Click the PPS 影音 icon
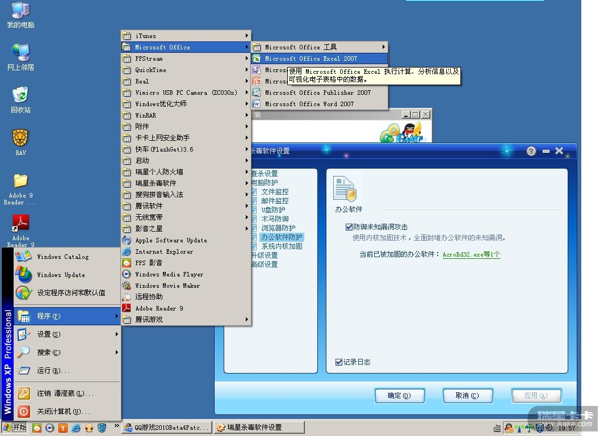 coord(127,263)
